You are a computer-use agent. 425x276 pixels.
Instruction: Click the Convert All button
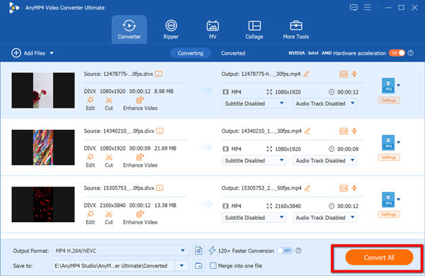click(x=379, y=258)
